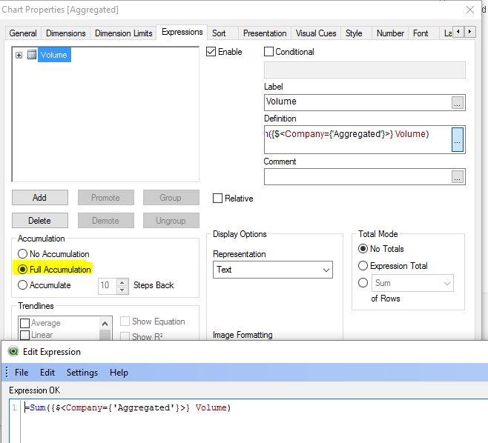The width and height of the screenshot is (488, 443).
Task: Open Definition field ellipsis editor button
Action: pyautogui.click(x=457, y=139)
